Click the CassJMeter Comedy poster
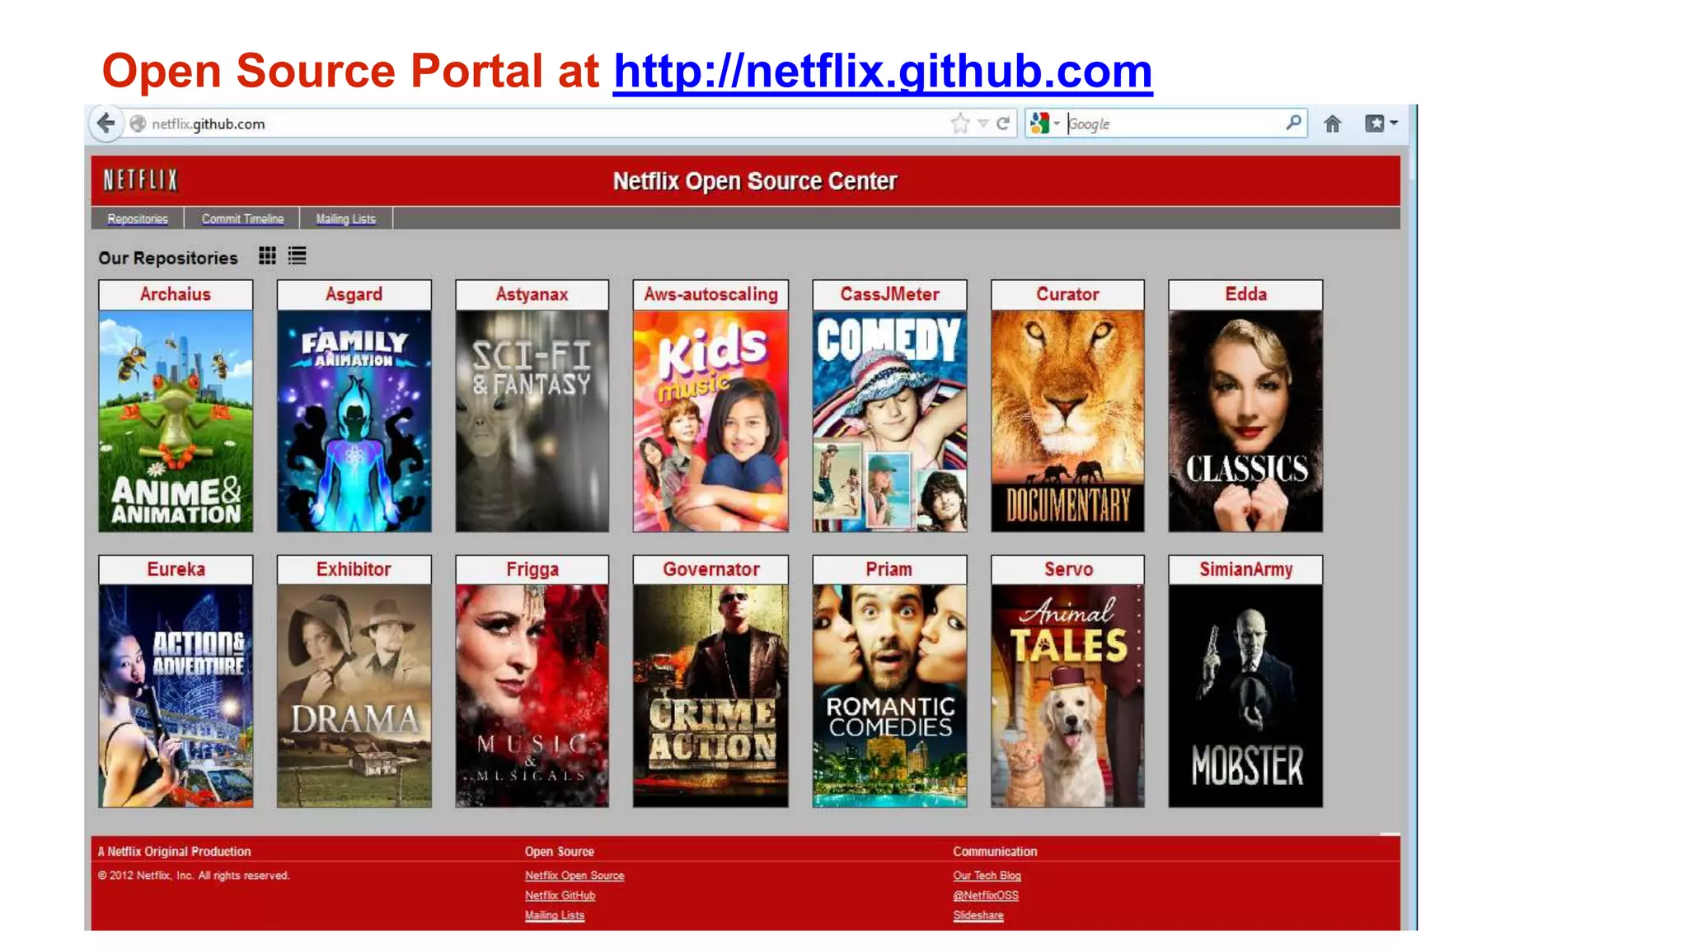The image size is (1688, 949). (x=889, y=421)
